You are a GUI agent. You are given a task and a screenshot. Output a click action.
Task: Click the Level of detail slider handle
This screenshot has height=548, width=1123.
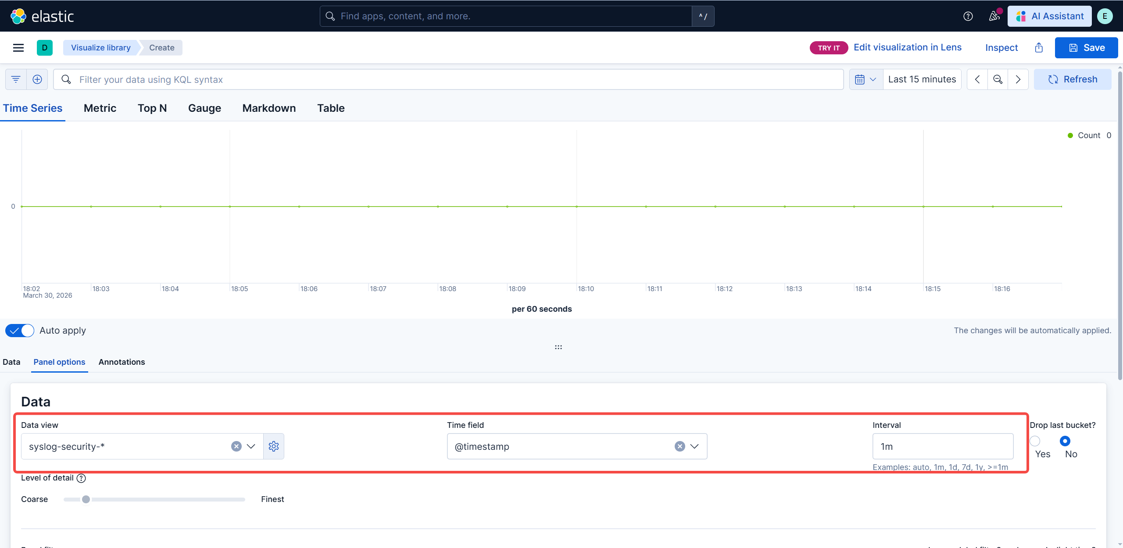[86, 499]
